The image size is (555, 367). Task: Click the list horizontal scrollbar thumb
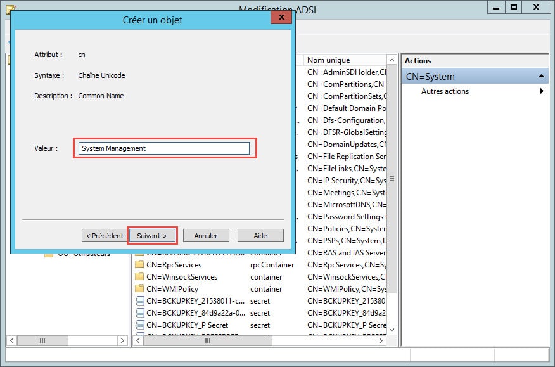208,340
